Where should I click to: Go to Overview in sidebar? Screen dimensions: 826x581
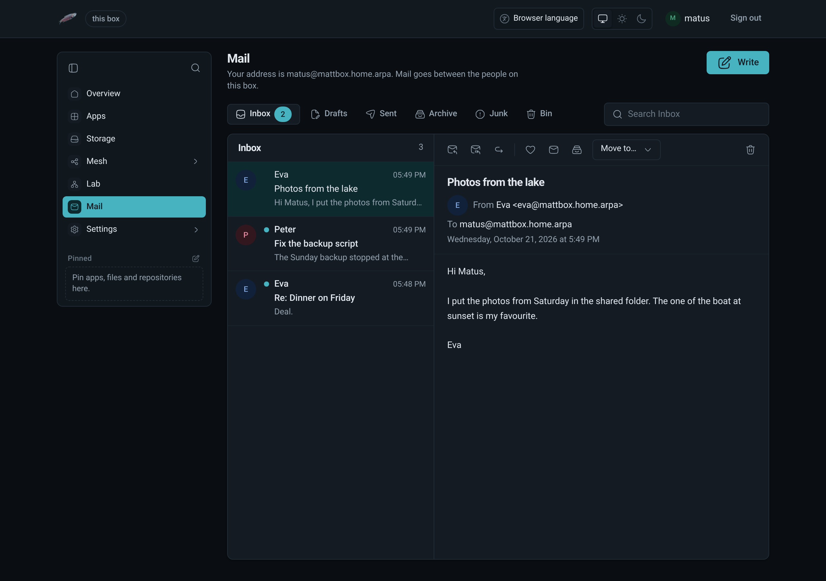pos(134,94)
